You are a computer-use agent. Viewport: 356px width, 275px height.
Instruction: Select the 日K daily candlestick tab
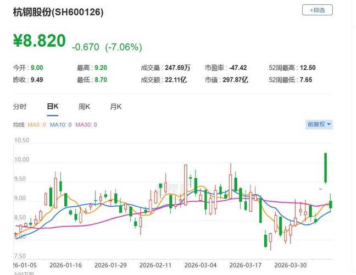click(x=52, y=106)
